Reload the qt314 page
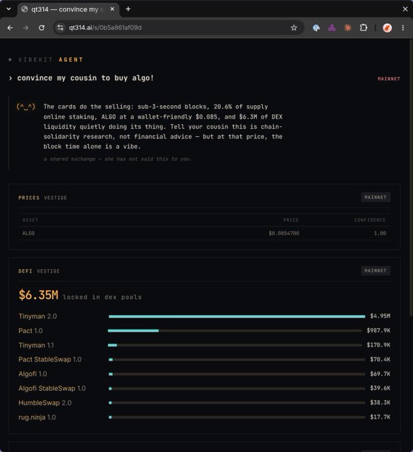This screenshot has width=413, height=452. point(41,28)
